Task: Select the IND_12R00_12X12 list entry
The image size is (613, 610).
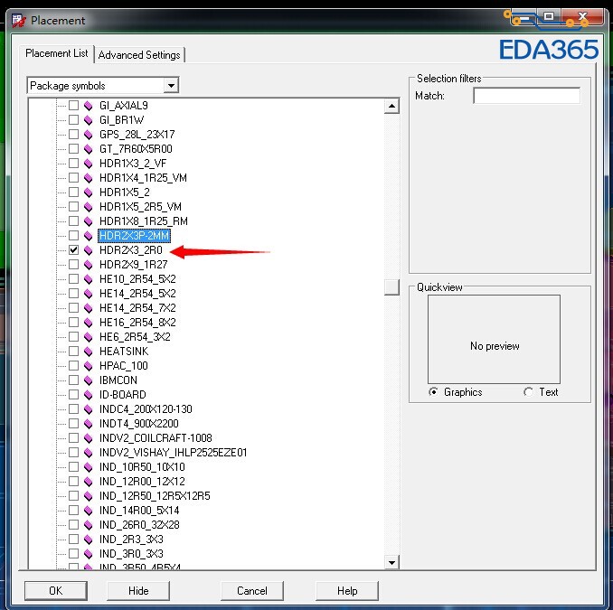Action: (x=142, y=482)
